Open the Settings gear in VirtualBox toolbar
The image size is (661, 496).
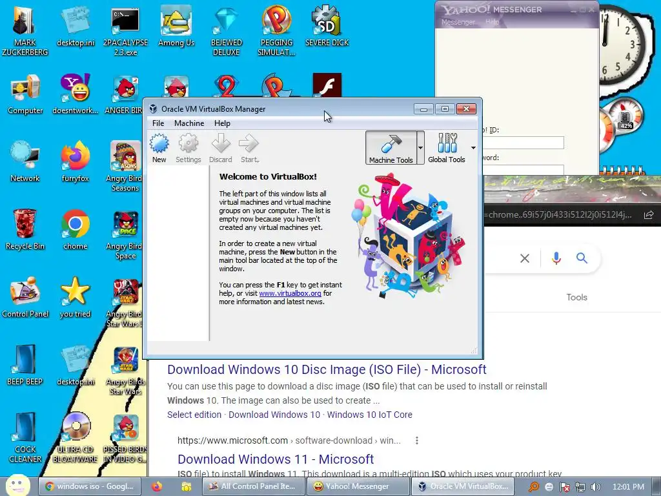[x=188, y=148]
